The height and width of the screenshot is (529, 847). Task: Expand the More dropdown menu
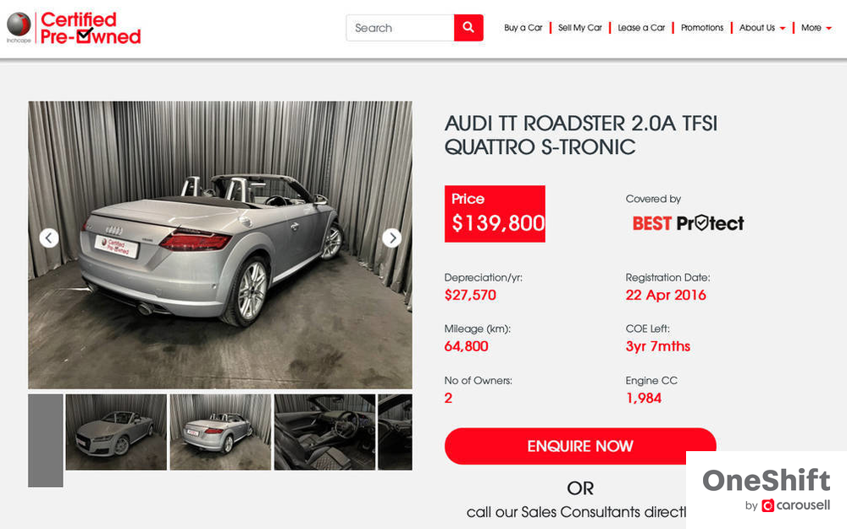tap(816, 28)
